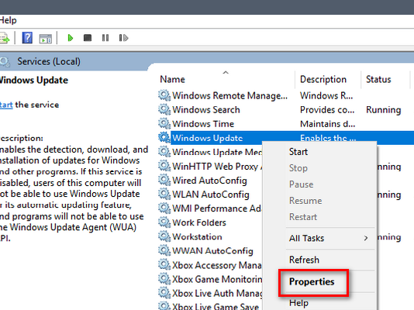
Task: Select the Xbox Accessory Management service row
Action: 210,265
